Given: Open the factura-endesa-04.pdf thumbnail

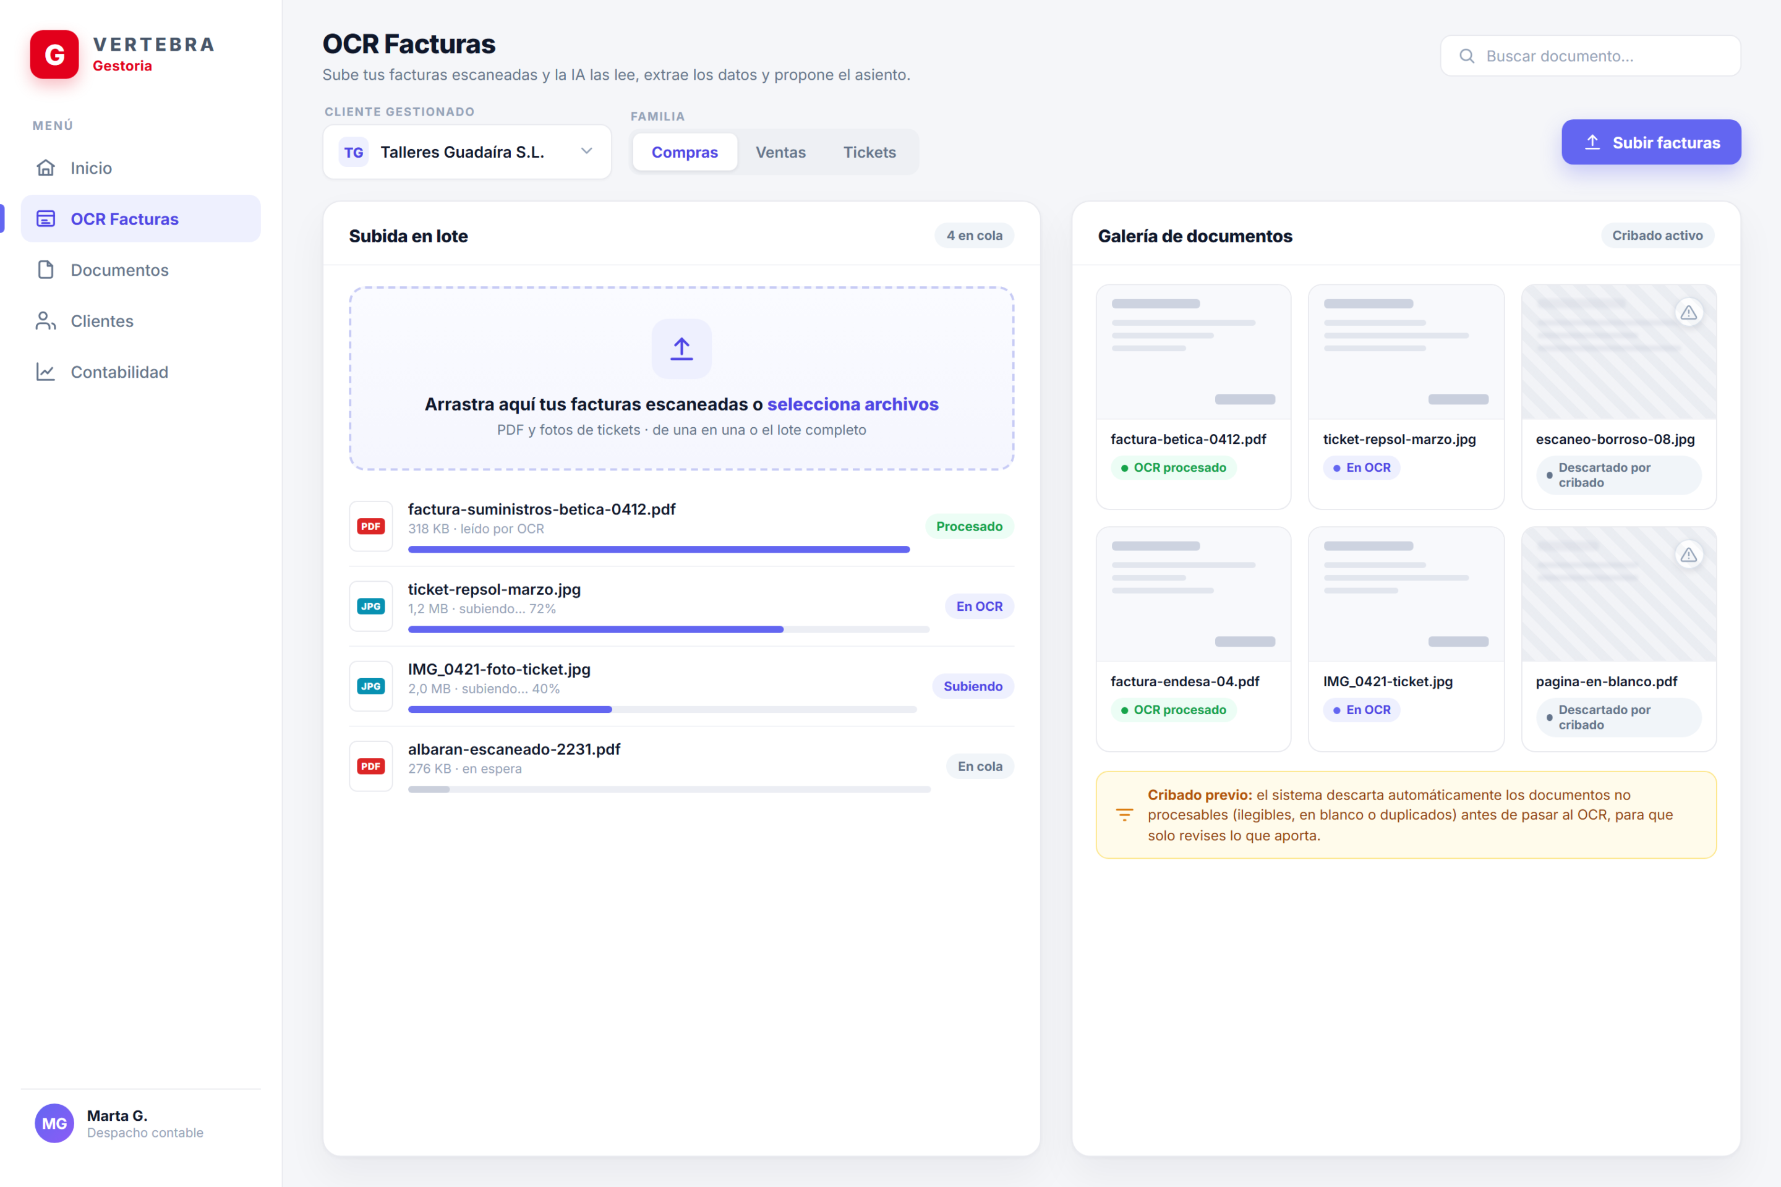Looking at the screenshot, I should pyautogui.click(x=1194, y=594).
